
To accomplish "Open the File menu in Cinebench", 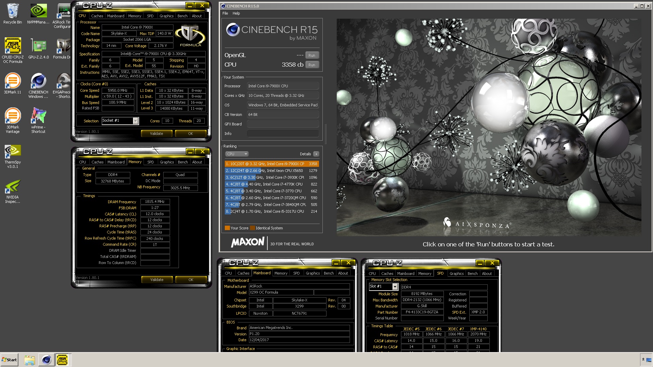I will point(225,13).
